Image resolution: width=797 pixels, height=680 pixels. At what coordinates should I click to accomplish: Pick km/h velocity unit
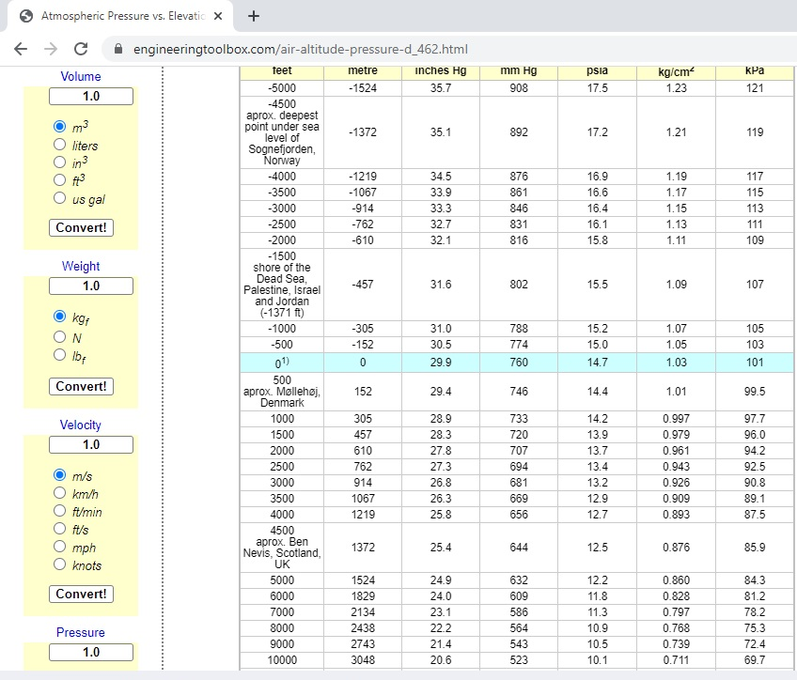[x=60, y=493]
